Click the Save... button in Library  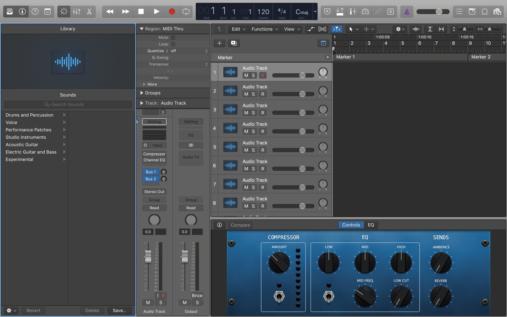coord(119,310)
